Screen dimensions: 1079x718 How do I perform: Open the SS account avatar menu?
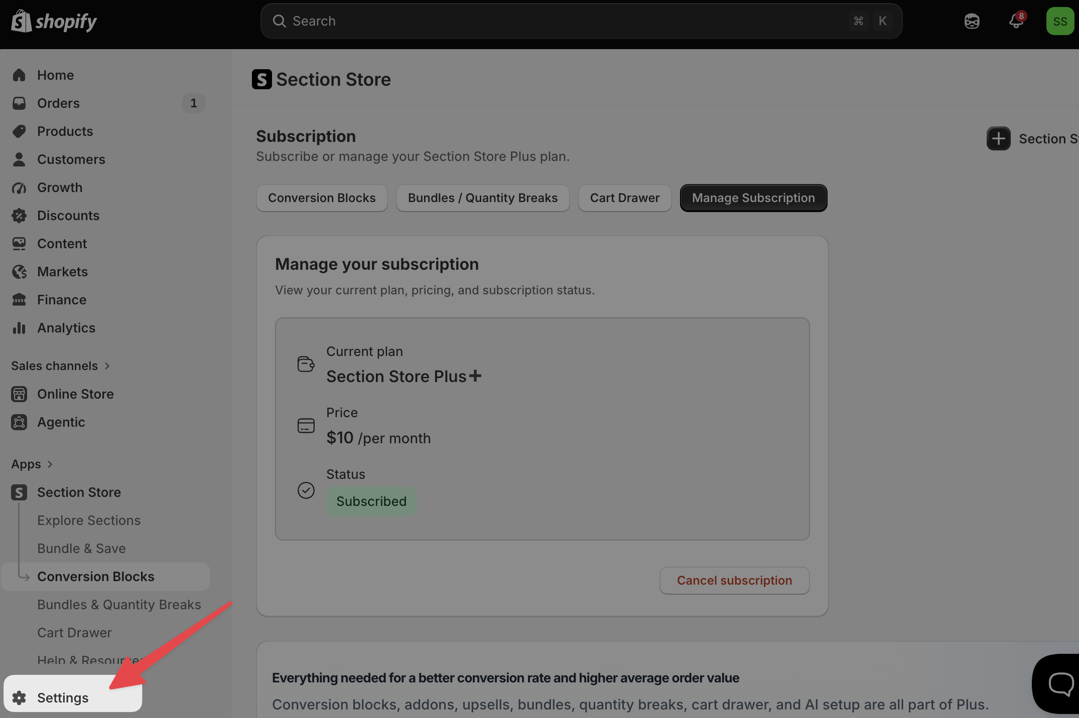tap(1060, 21)
